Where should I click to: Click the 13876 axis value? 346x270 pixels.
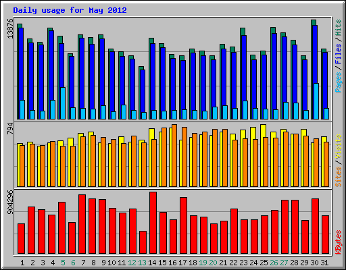(10, 28)
